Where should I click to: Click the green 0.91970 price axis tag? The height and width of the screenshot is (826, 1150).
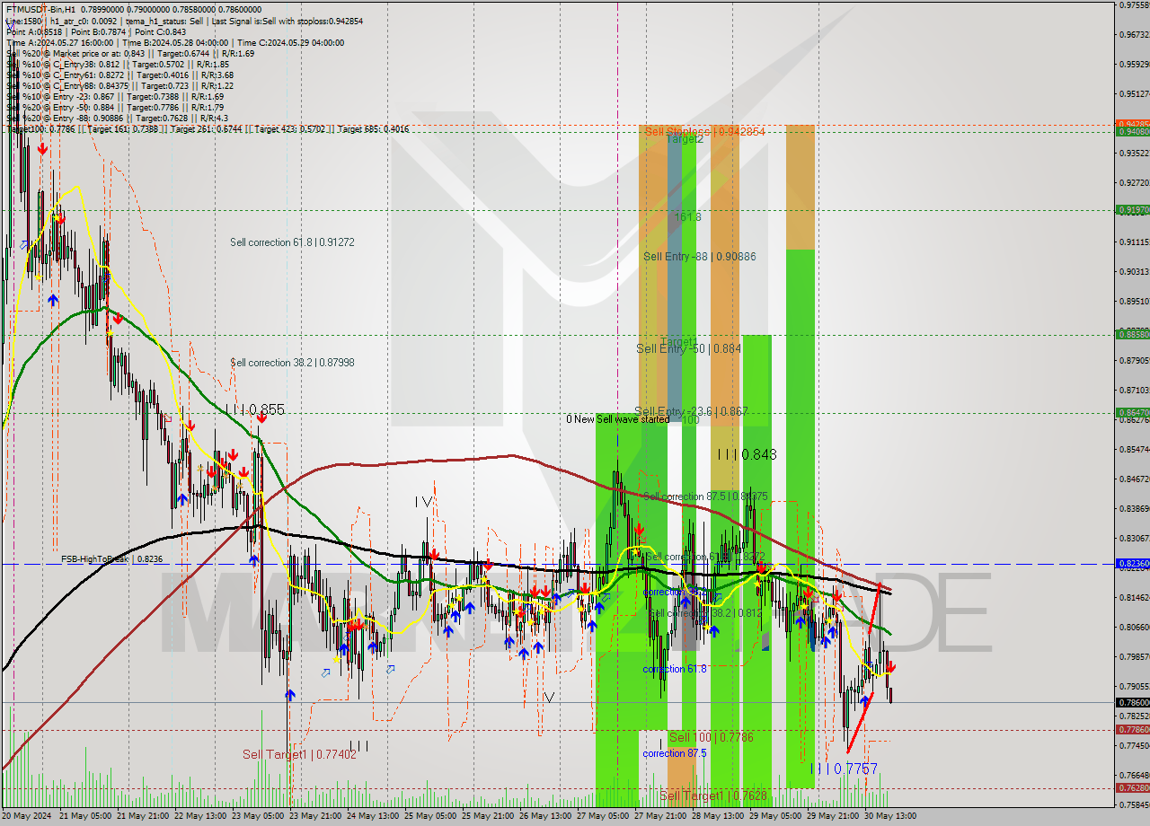click(1133, 210)
